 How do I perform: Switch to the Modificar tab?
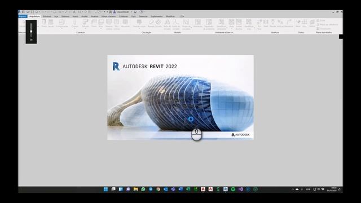(x=170, y=16)
